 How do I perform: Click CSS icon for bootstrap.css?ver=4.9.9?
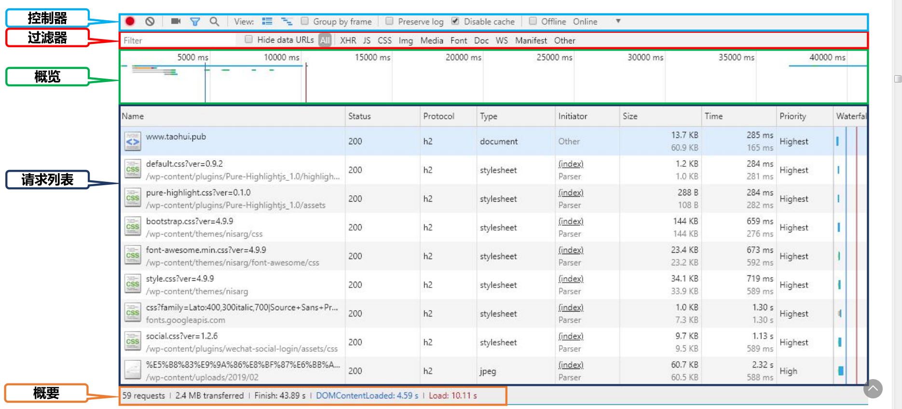(x=133, y=227)
